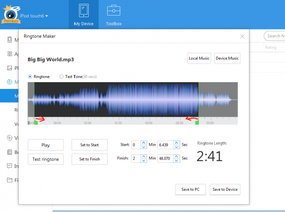Open the Toolbox tab
This screenshot has height=212, width=285.
point(114,15)
